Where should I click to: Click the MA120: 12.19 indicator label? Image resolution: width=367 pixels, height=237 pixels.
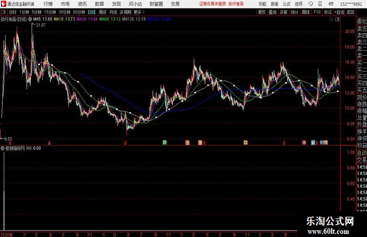pyautogui.click(x=134, y=19)
